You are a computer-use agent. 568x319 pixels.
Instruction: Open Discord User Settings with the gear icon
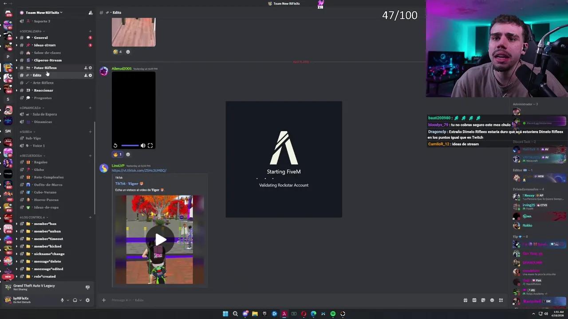coord(87,300)
